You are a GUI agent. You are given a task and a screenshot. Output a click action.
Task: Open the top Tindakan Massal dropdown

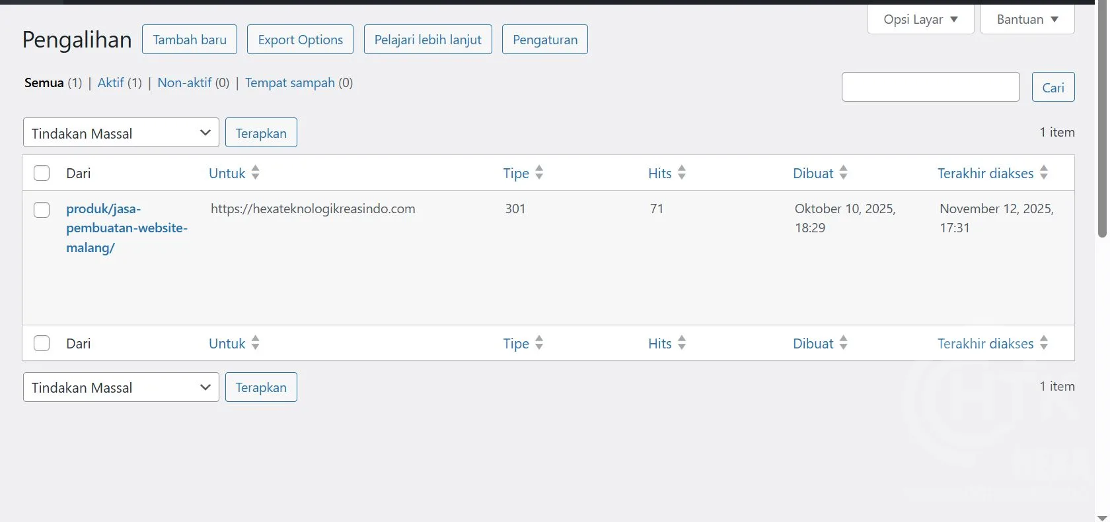coord(121,133)
